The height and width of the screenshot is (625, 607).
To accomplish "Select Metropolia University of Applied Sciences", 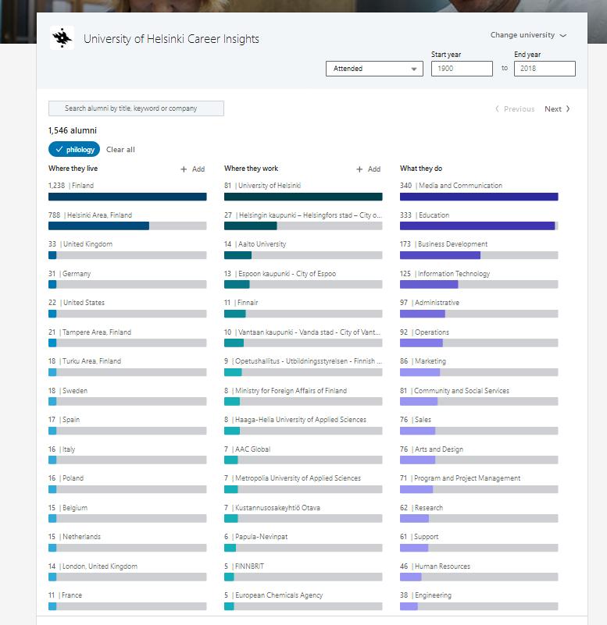I will tap(303, 484).
